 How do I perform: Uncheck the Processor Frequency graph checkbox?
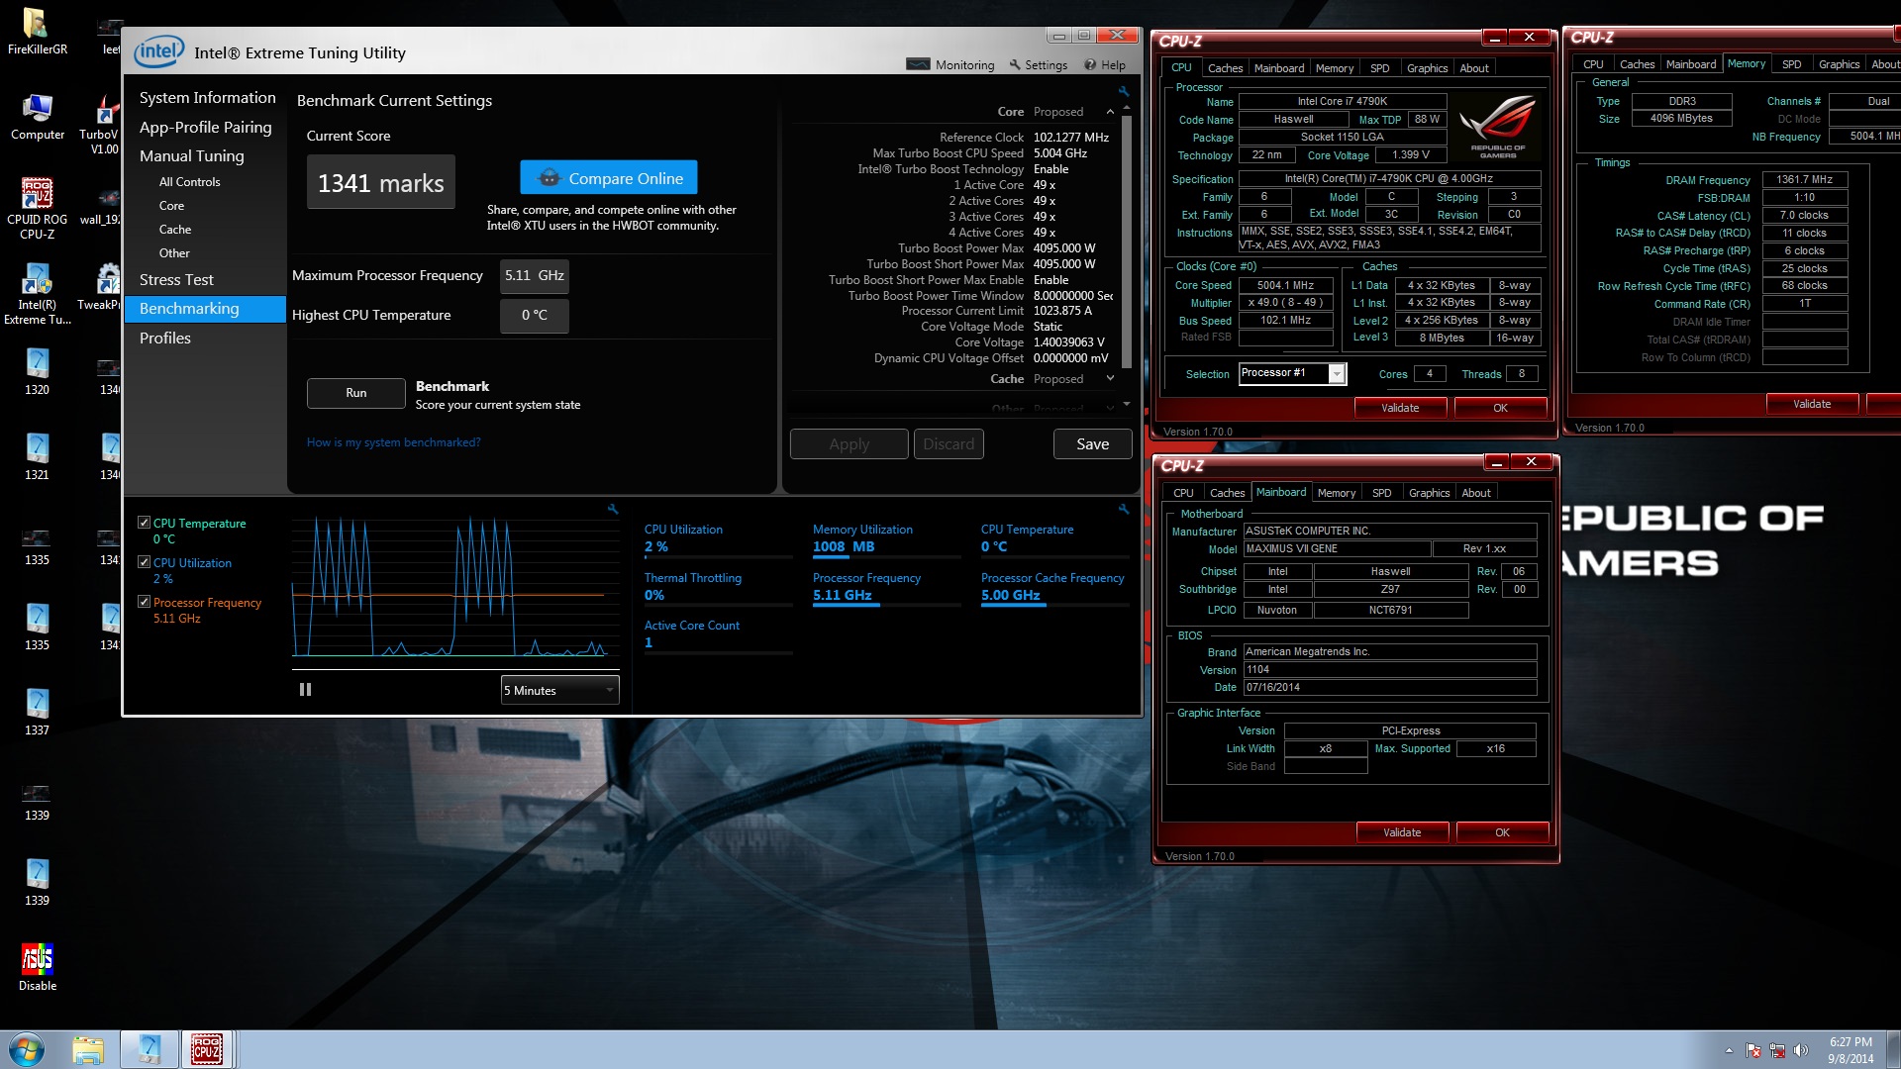(x=145, y=602)
